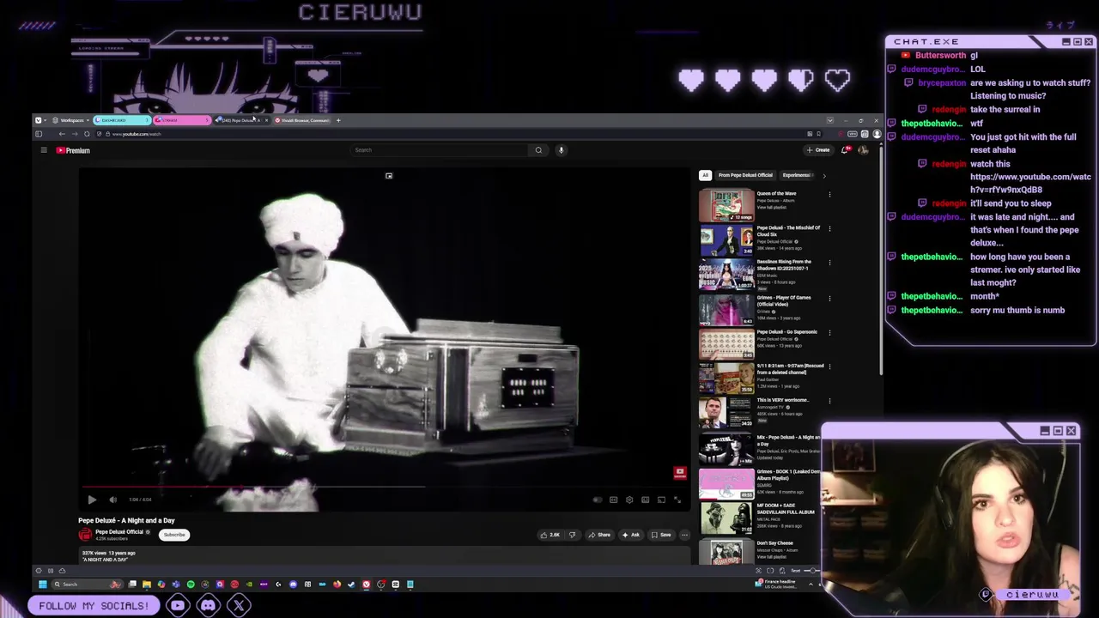
Task: Toggle the autoplay switch in the player
Action: pos(598,500)
